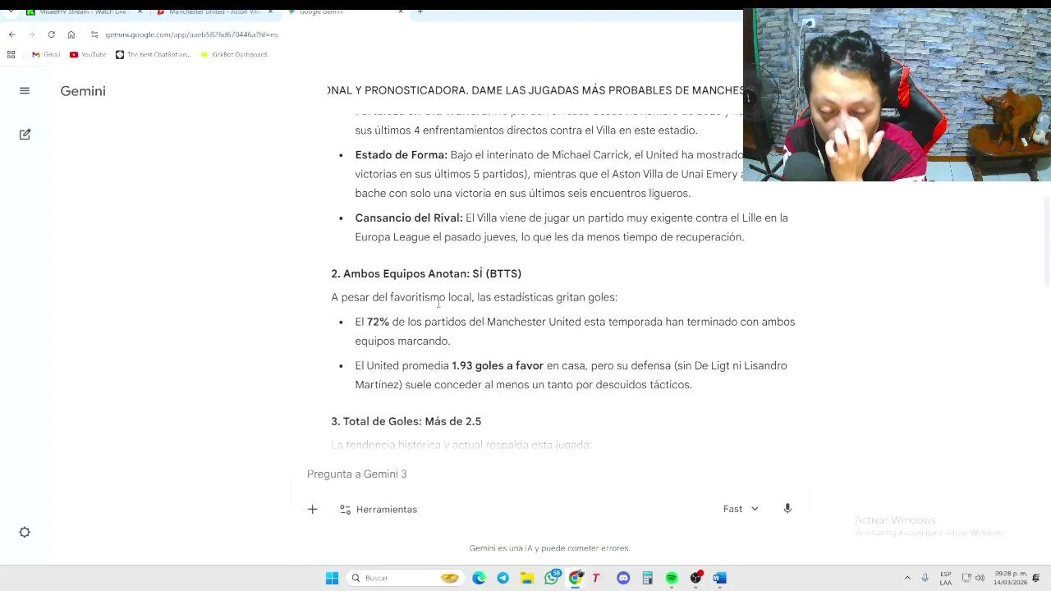
Task: Close the MisaelHV Stream tab
Action: coord(140,12)
